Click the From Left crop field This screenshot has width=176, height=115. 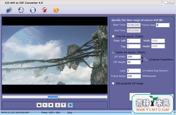[x=134, y=41]
